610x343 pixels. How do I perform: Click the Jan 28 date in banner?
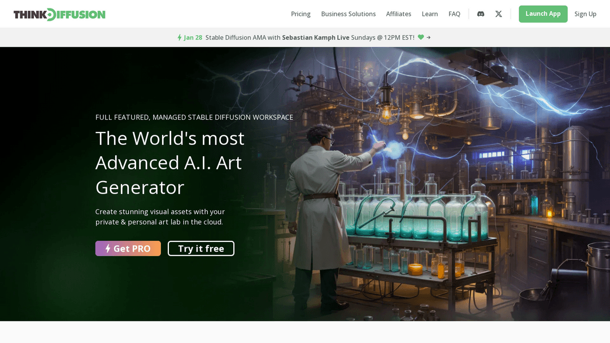(193, 37)
